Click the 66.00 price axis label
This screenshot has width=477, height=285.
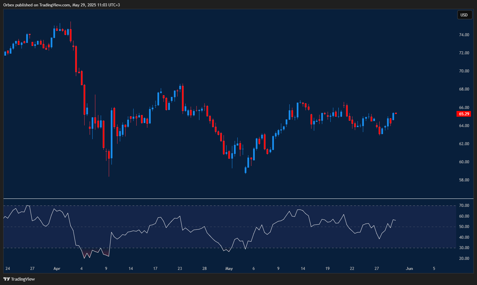[x=464, y=108]
